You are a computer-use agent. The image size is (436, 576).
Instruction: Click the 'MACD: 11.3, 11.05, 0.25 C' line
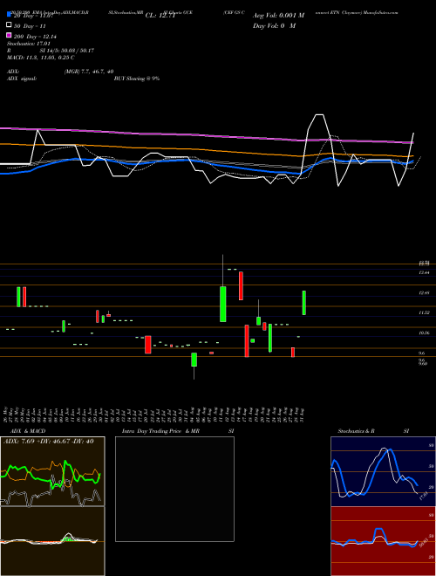pos(41,58)
